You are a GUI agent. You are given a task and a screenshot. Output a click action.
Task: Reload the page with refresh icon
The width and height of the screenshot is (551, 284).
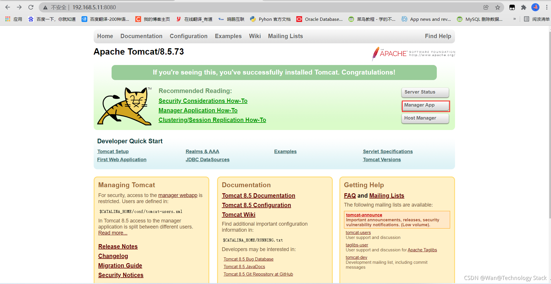(x=31, y=7)
